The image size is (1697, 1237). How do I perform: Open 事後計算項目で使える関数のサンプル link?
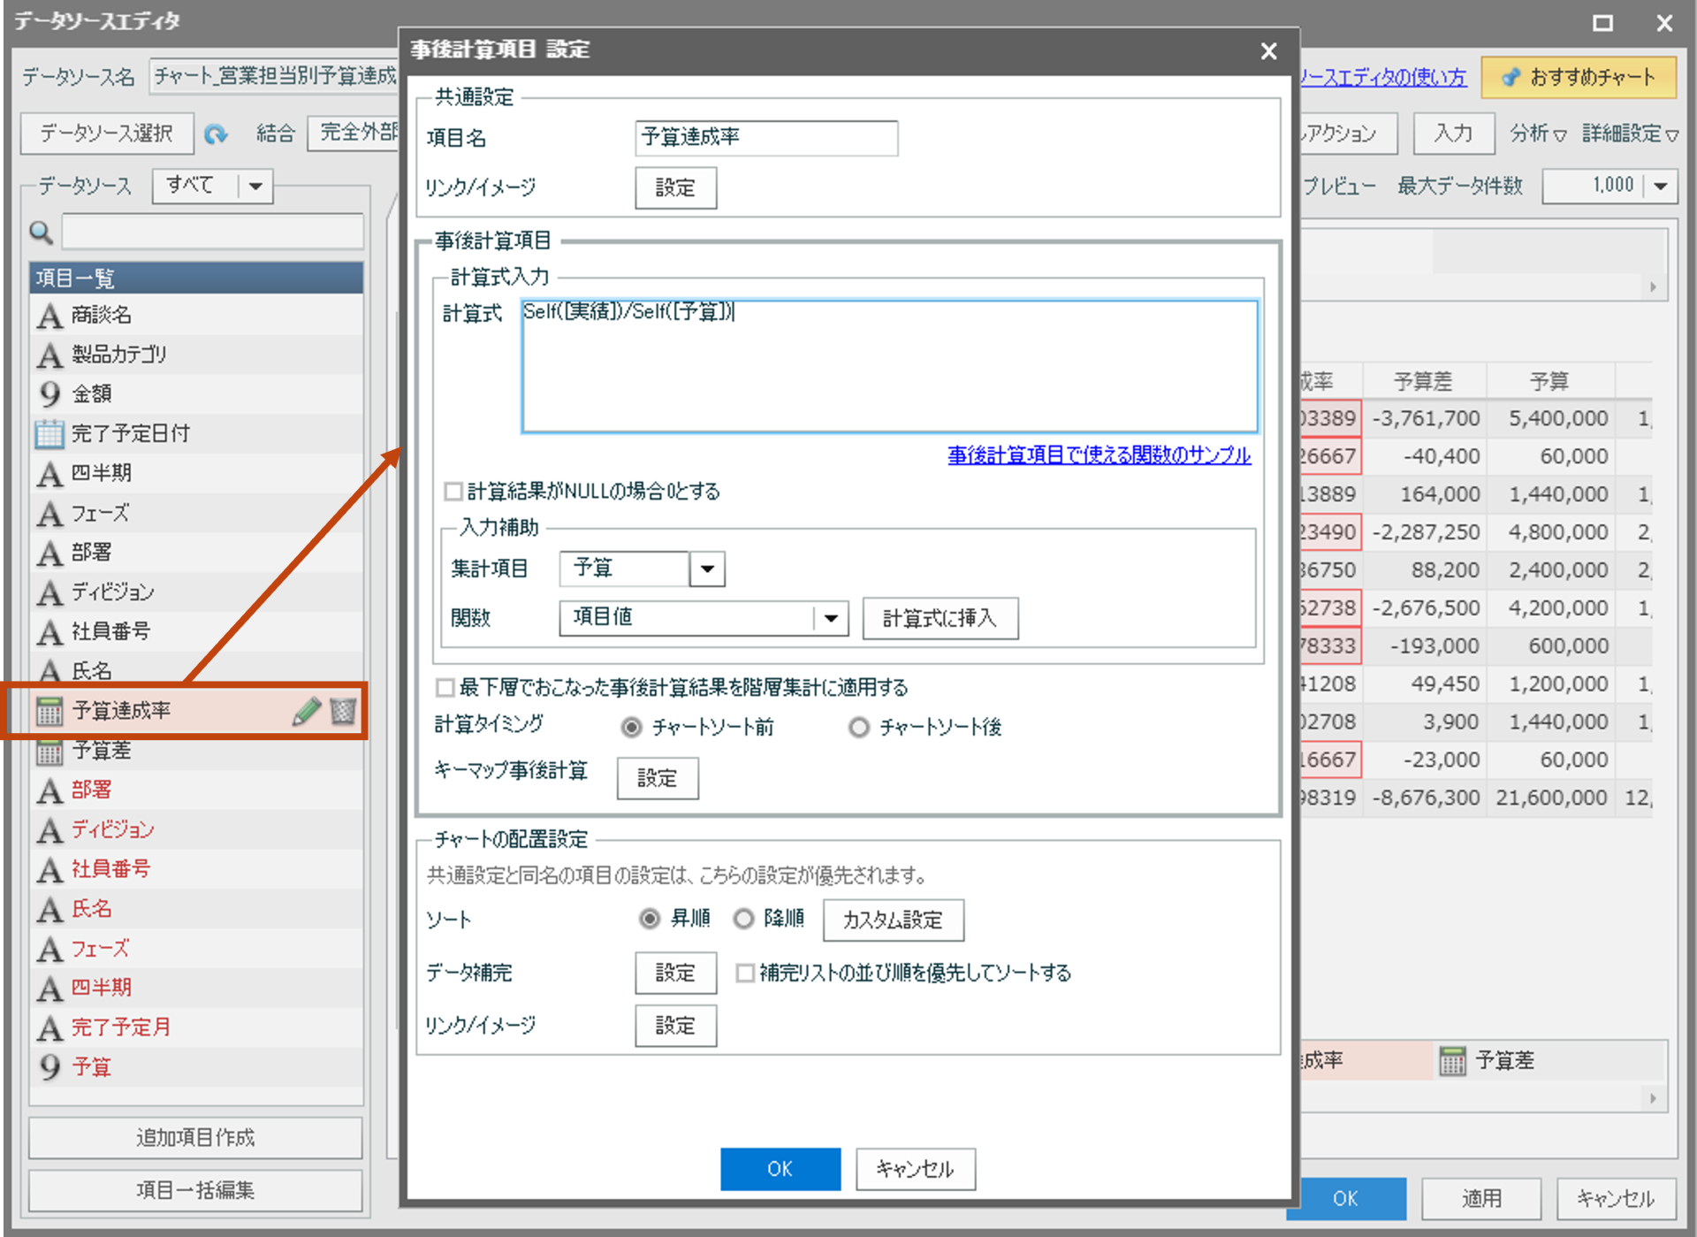[x=1099, y=455]
